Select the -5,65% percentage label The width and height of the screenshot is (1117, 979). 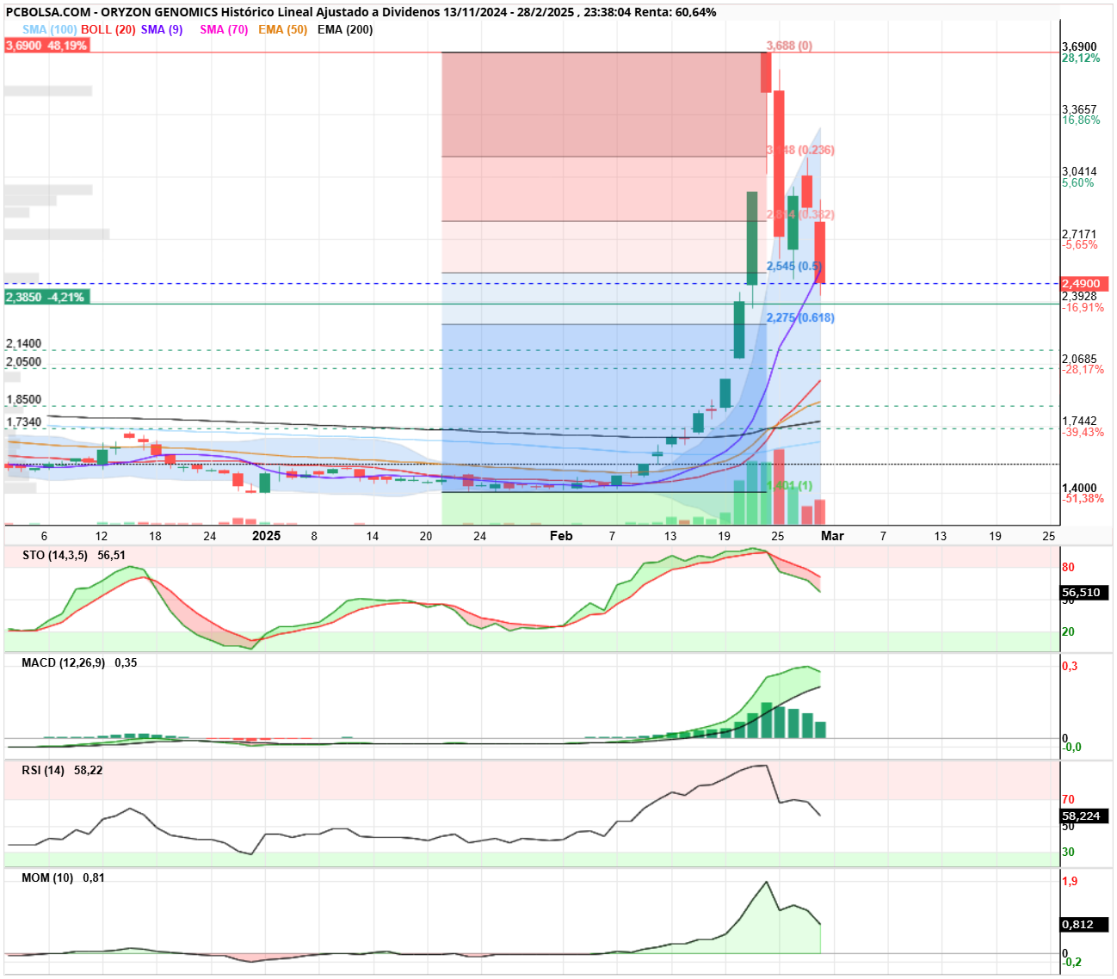pos(1080,244)
